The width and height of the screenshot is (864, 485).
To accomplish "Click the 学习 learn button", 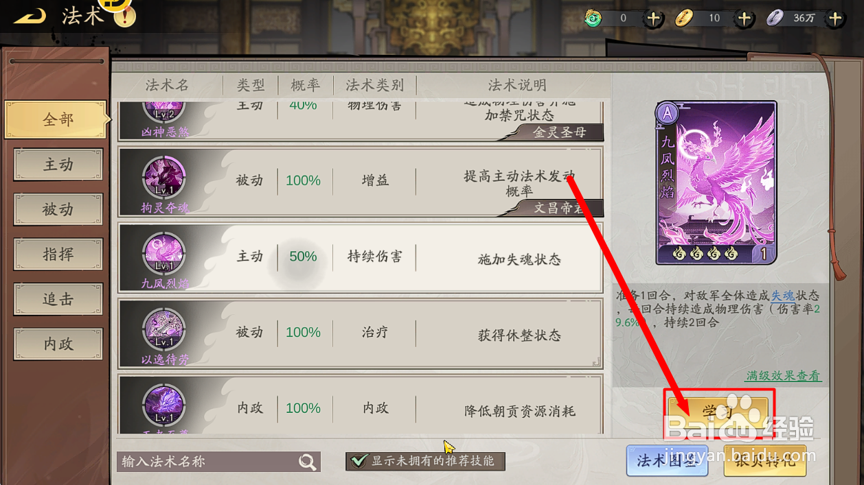I will click(718, 413).
